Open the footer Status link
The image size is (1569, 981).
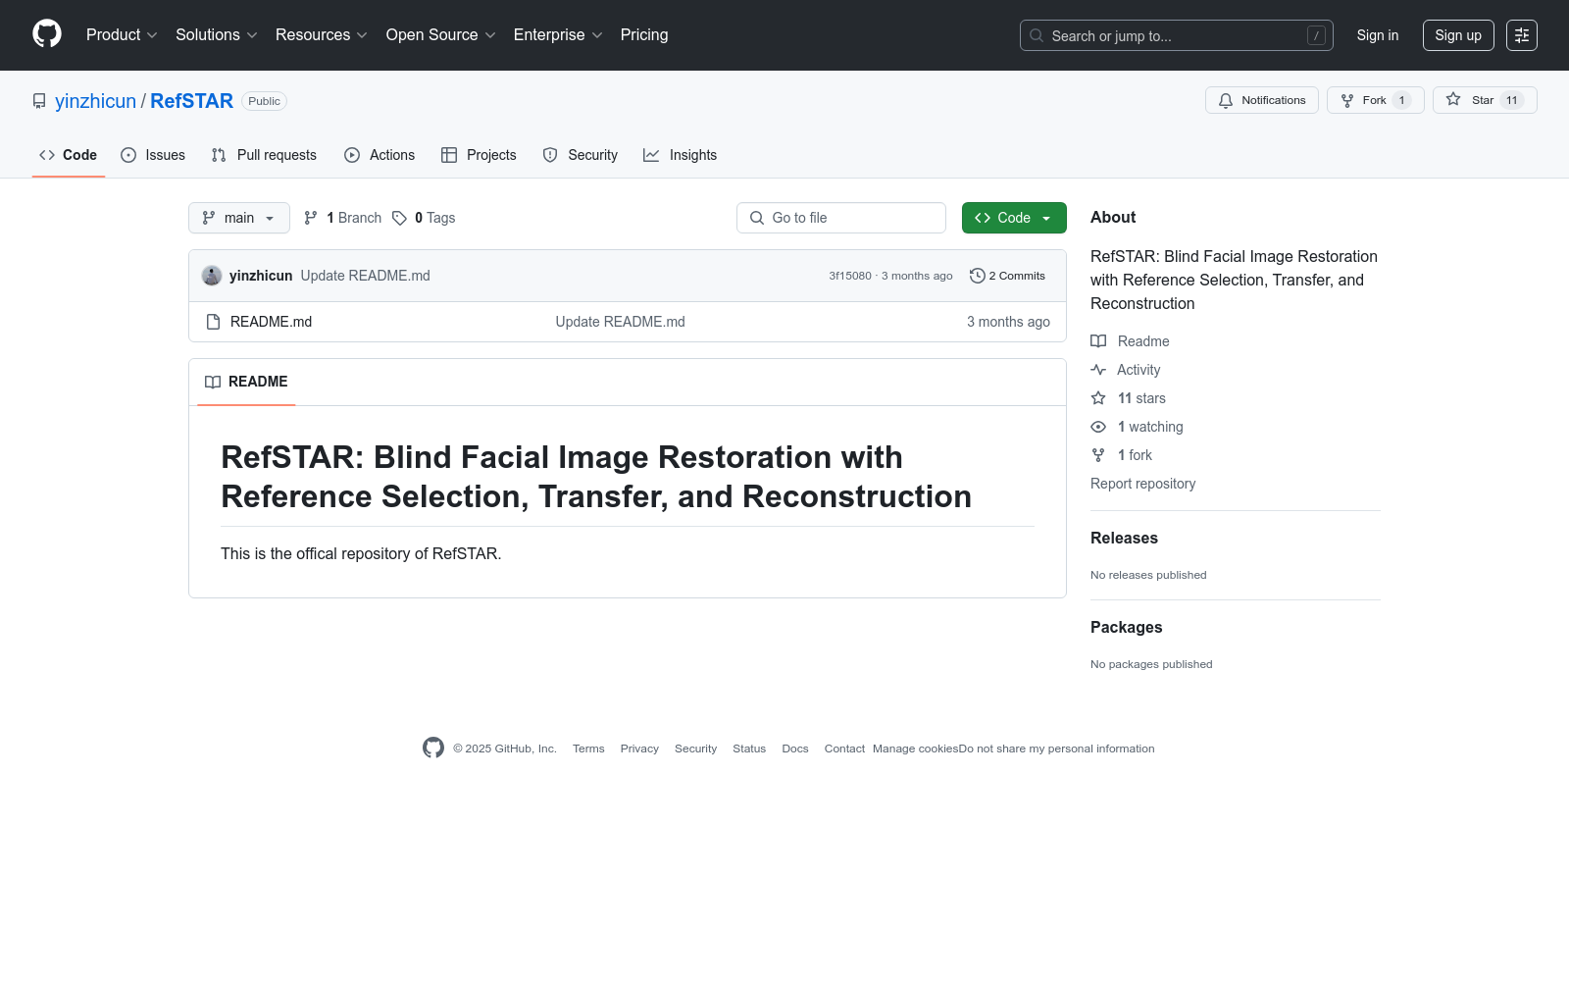point(749,749)
